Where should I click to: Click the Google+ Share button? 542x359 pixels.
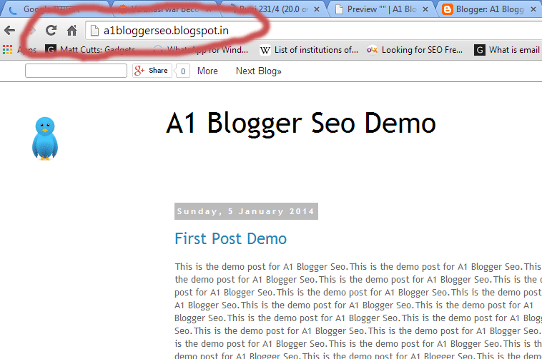coord(152,71)
